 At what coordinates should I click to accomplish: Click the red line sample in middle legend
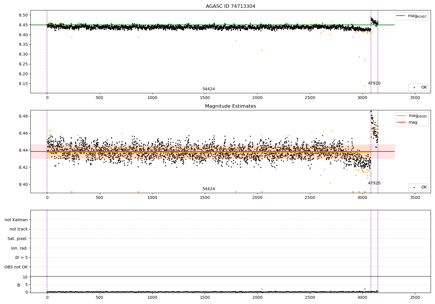[x=402, y=122]
